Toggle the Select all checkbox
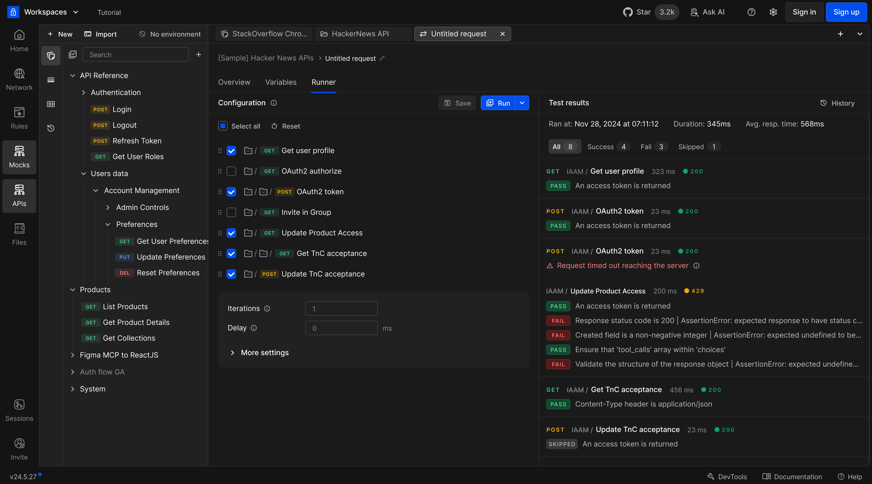Viewport: 872px width, 484px height. point(223,126)
